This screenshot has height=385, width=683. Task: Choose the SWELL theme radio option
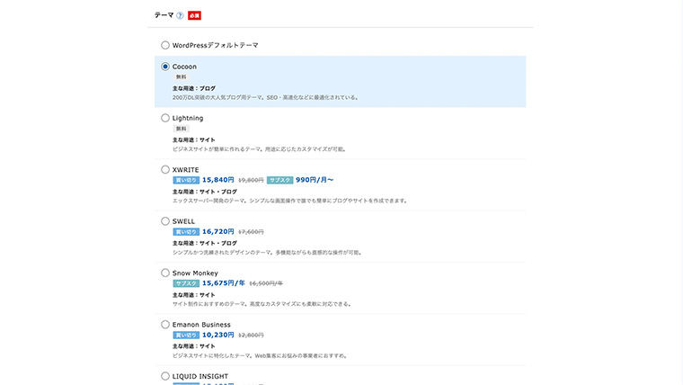click(x=165, y=220)
